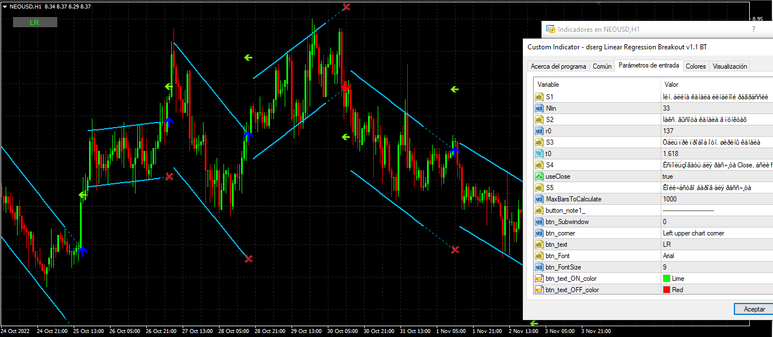Image resolution: width=773 pixels, height=337 pixels.
Task: Click the double-type icon beside t0
Action: pyautogui.click(x=539, y=154)
